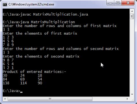Click 'Enter the elements of first matrix'
This screenshot has height=104, width=137.
(40, 34)
